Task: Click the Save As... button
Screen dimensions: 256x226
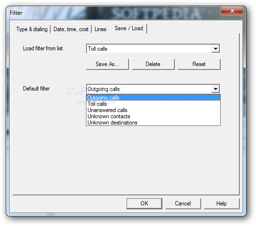Action: [x=107, y=64]
